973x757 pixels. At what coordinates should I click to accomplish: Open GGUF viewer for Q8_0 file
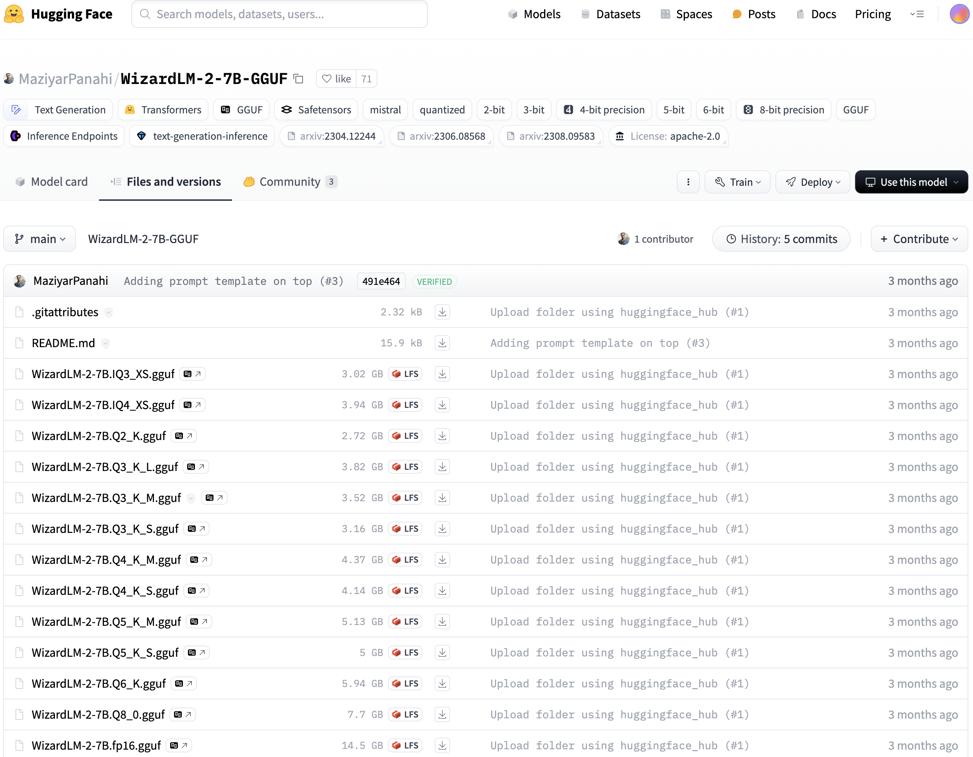[x=183, y=714]
